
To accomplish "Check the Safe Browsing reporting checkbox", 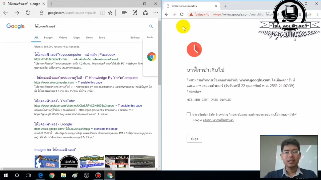I will pos(189,114).
